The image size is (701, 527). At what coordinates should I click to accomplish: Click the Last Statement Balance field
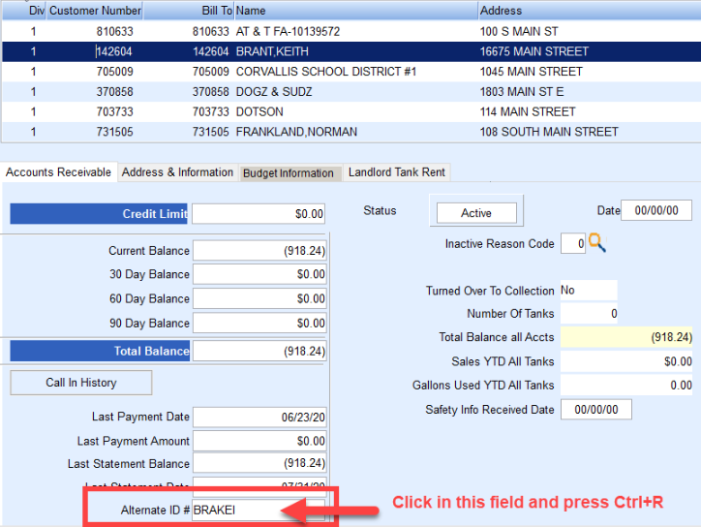pyautogui.click(x=259, y=463)
